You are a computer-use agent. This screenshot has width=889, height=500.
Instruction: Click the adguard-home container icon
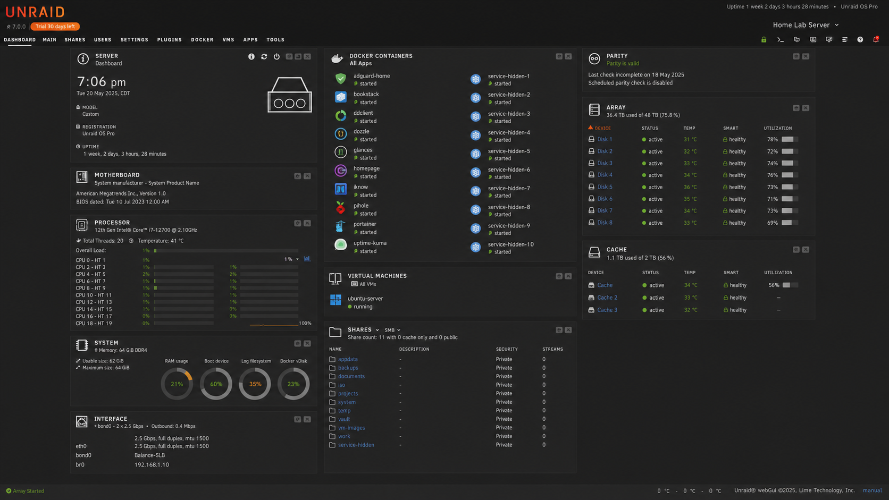click(341, 79)
